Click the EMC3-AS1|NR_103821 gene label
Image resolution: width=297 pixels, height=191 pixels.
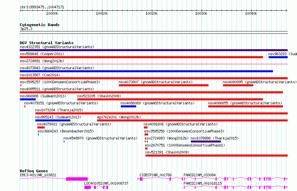click(38, 175)
